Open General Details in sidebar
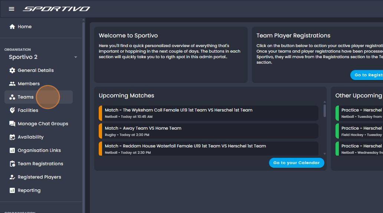This screenshot has width=383, height=213. [x=39, y=70]
